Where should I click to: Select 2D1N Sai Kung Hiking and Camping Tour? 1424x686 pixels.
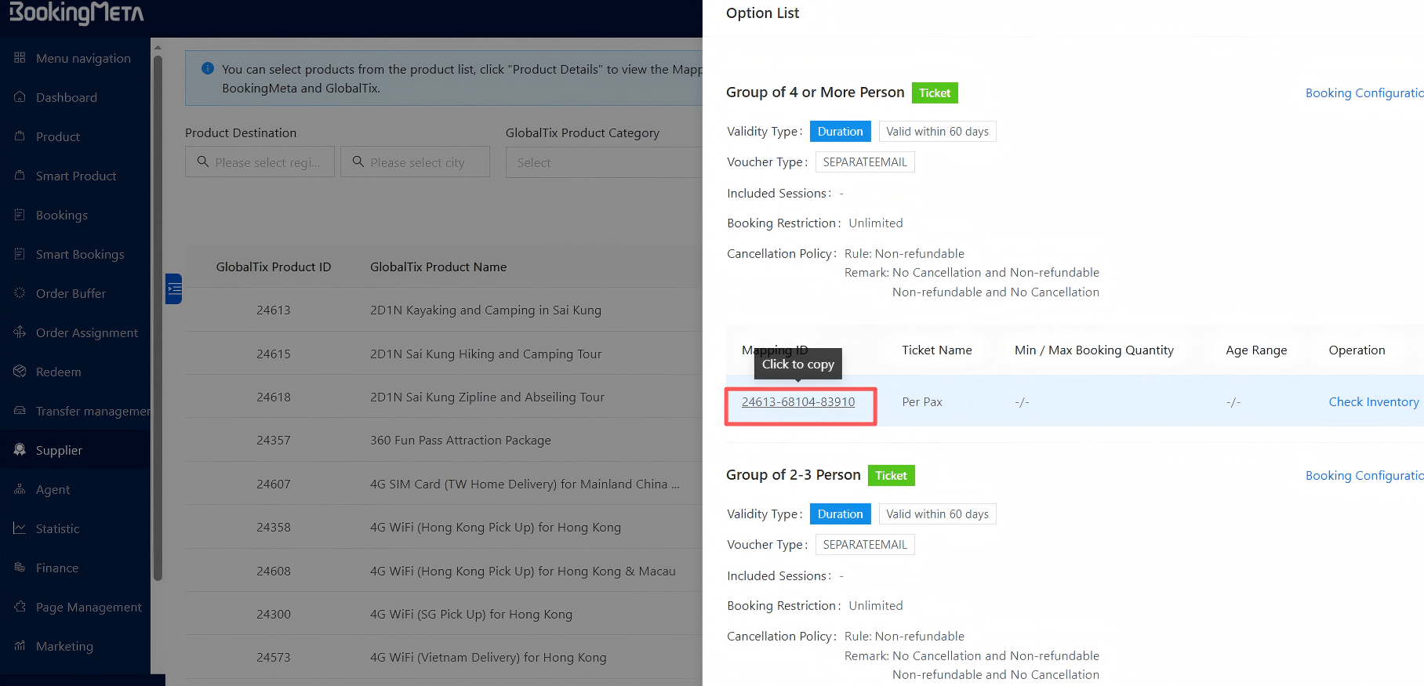click(444, 354)
